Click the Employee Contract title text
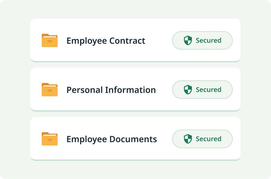Image resolution: width=271 pixels, height=179 pixels. pos(106,41)
